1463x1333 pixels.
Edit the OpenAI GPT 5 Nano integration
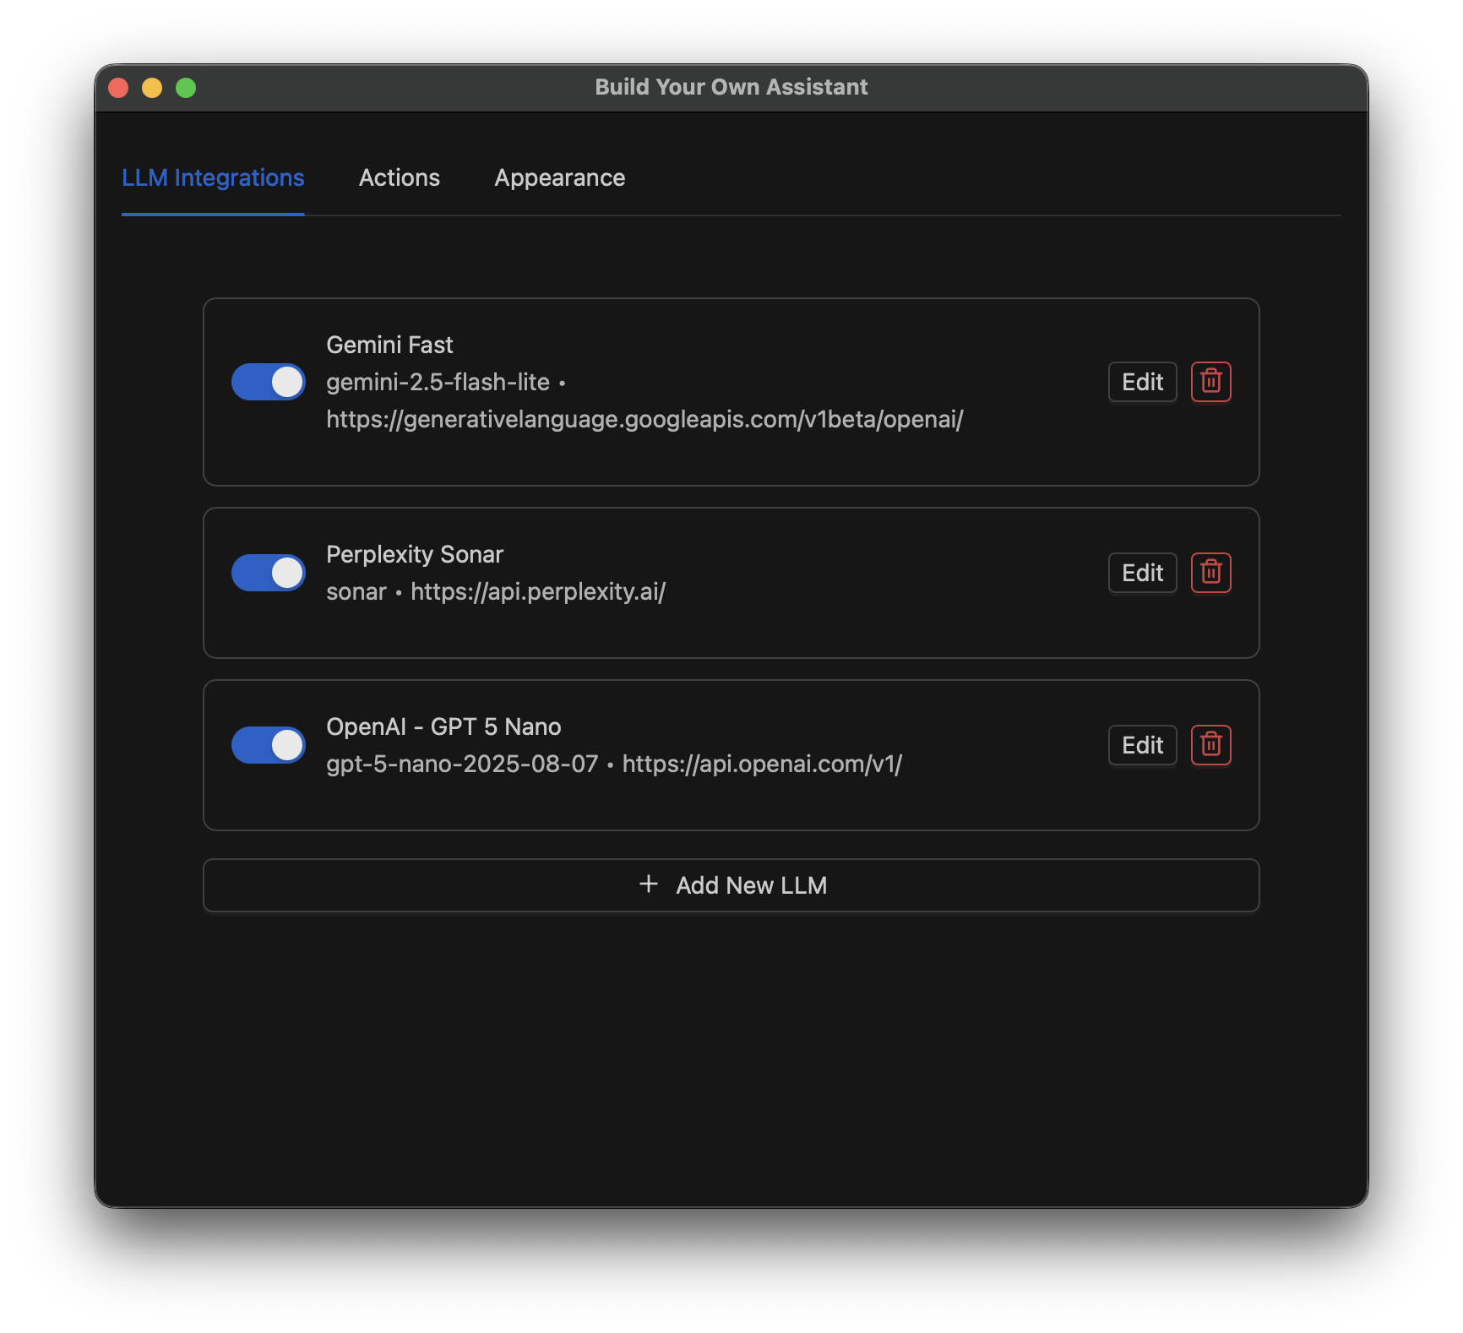click(x=1142, y=745)
